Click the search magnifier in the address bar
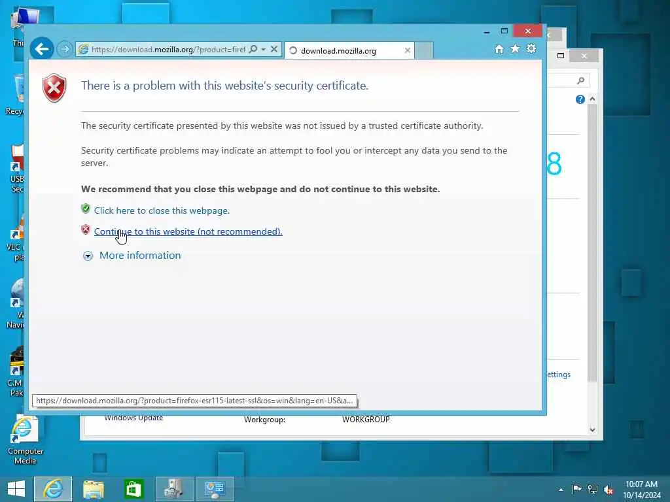The image size is (670, 502). tap(253, 49)
